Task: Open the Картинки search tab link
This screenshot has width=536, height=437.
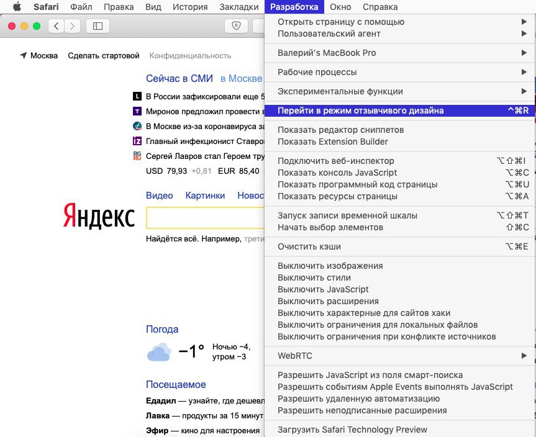Action: (x=205, y=196)
